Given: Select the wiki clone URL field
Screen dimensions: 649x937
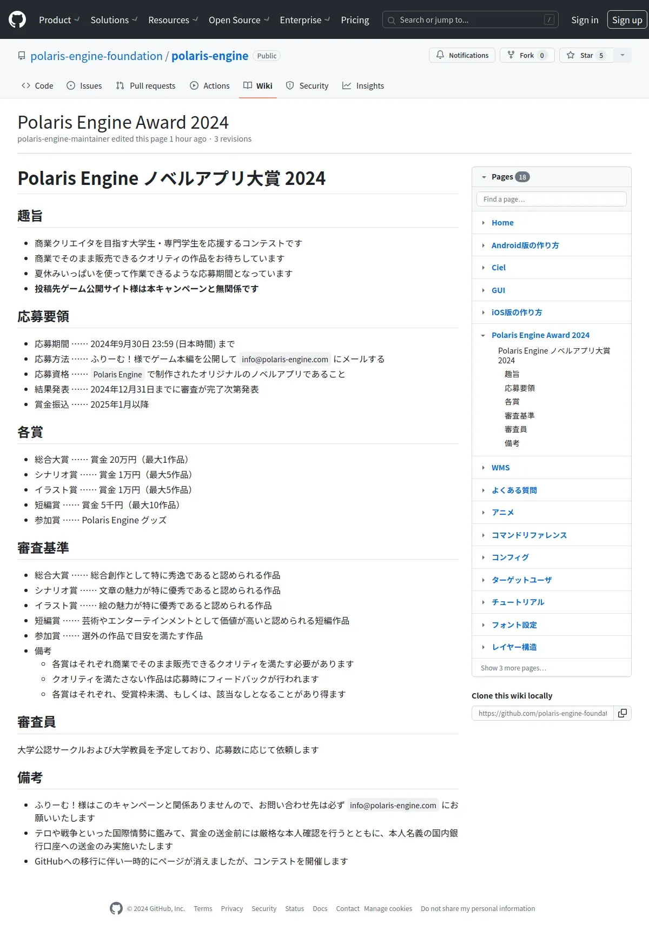Looking at the screenshot, I should pyautogui.click(x=542, y=713).
